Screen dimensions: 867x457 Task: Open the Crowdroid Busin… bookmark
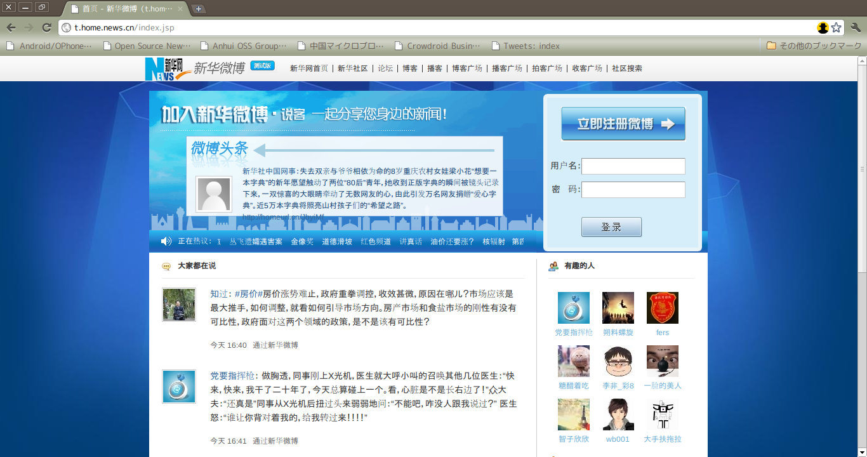(x=438, y=46)
